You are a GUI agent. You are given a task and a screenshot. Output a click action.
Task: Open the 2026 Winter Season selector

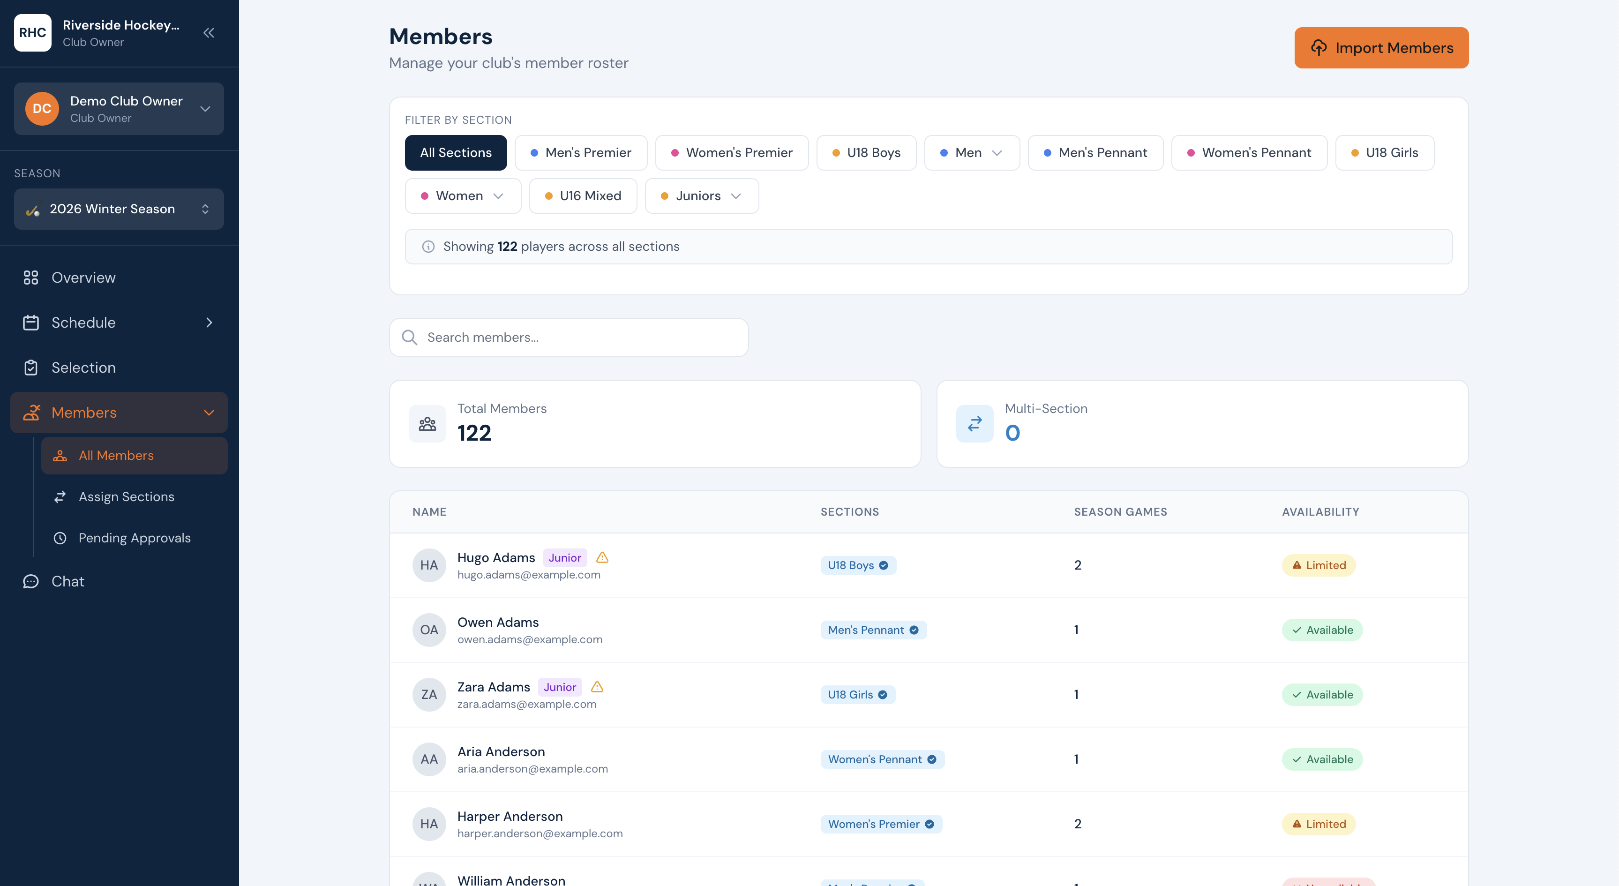119,209
